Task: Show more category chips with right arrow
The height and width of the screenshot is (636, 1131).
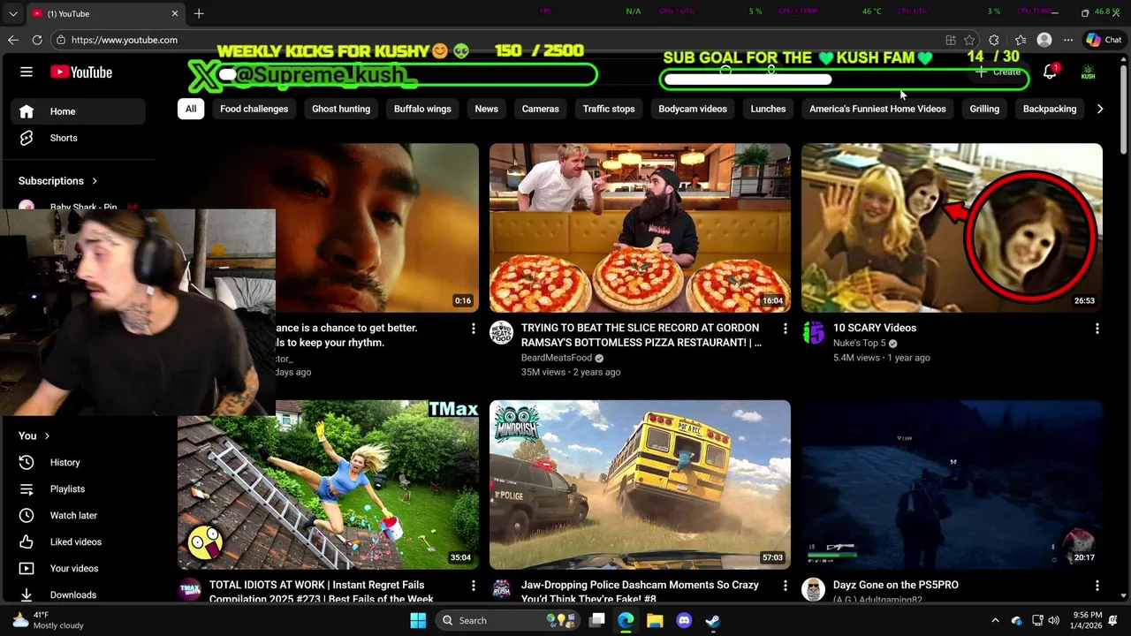Action: click(x=1099, y=109)
